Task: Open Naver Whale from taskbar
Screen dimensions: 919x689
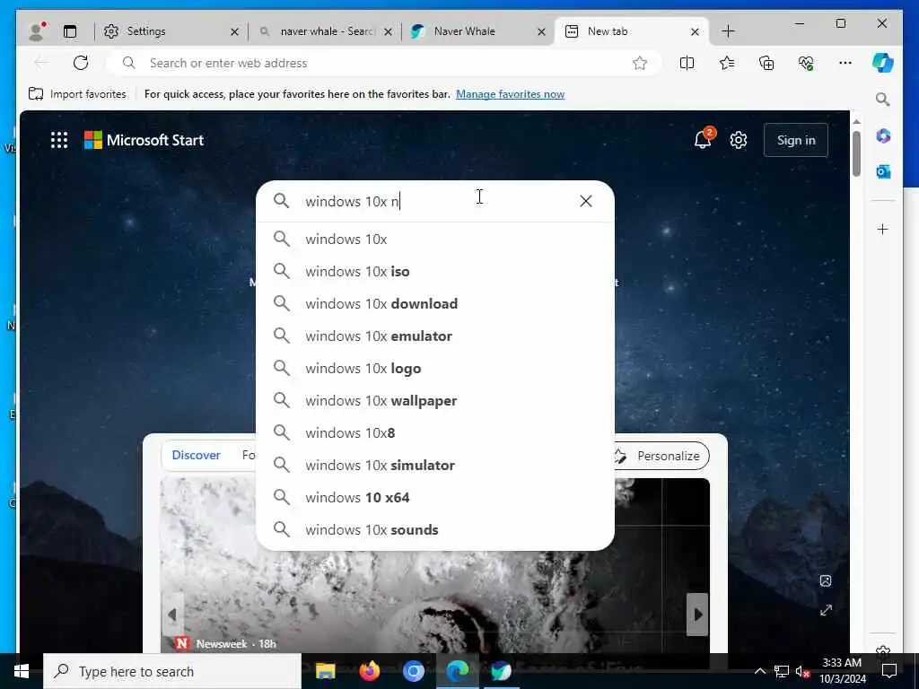Action: click(501, 671)
